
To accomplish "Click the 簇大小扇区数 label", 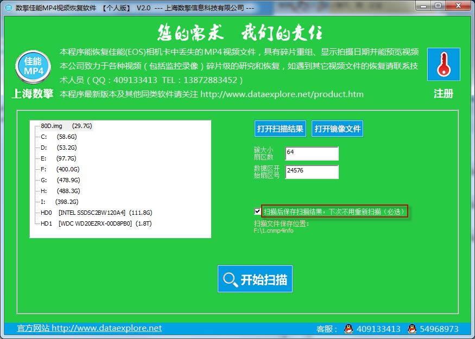I will (x=263, y=153).
